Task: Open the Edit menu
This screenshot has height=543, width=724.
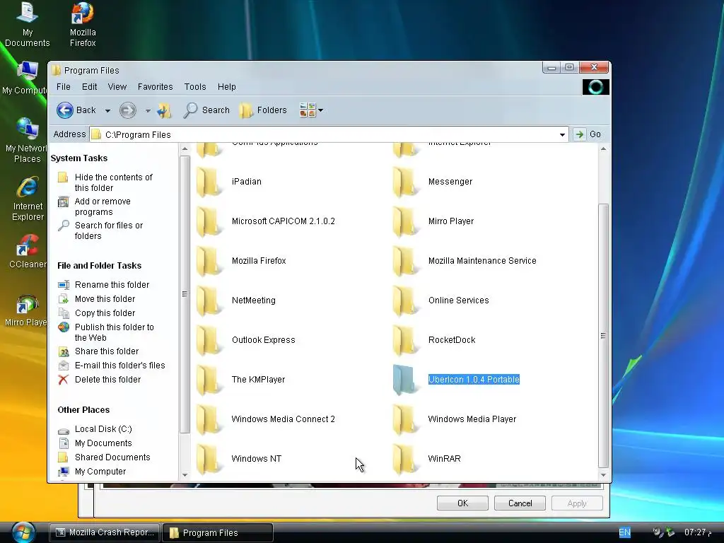Action: (89, 87)
